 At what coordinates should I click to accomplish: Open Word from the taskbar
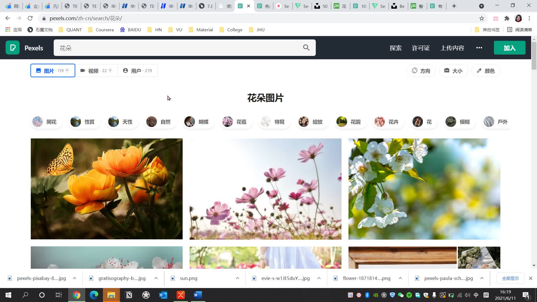[198, 295]
